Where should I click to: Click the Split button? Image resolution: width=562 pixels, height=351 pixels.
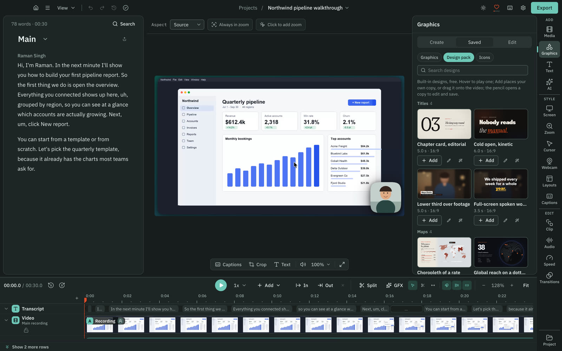click(368, 285)
